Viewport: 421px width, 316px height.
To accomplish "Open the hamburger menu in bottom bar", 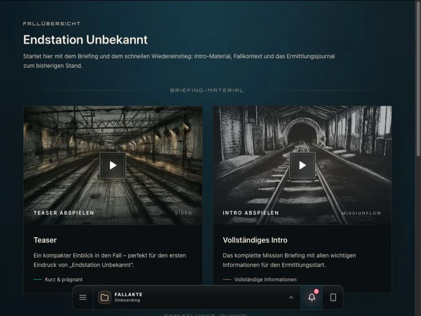I will (83, 297).
